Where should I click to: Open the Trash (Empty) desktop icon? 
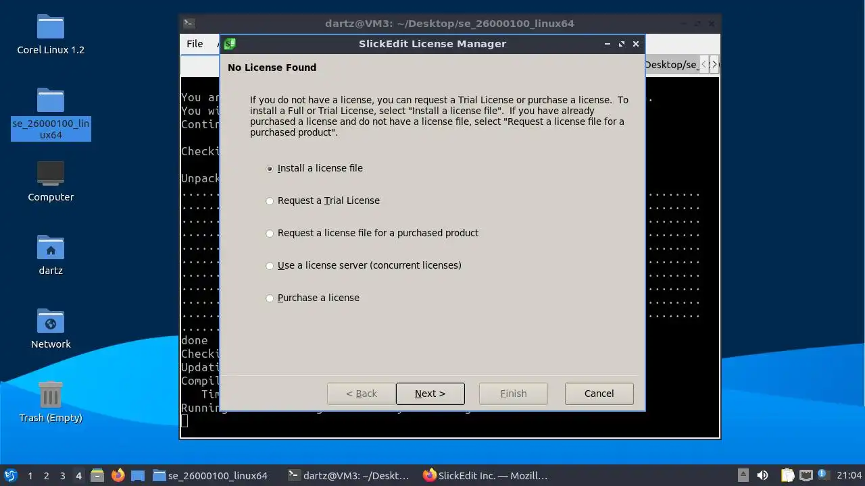click(x=51, y=402)
